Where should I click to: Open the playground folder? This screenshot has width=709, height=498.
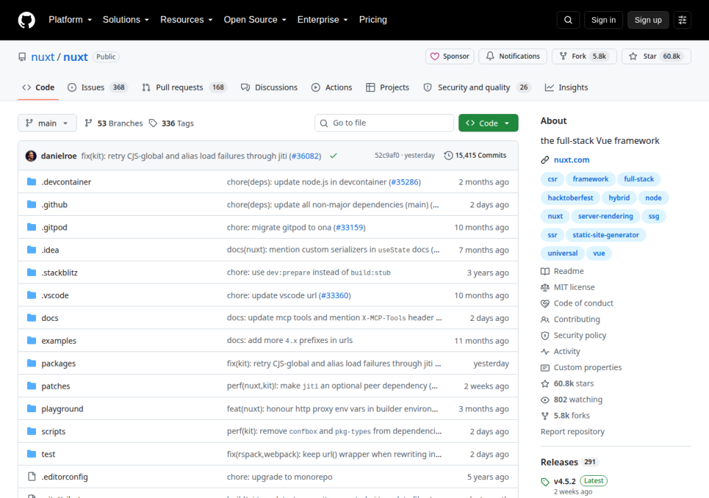(62, 409)
